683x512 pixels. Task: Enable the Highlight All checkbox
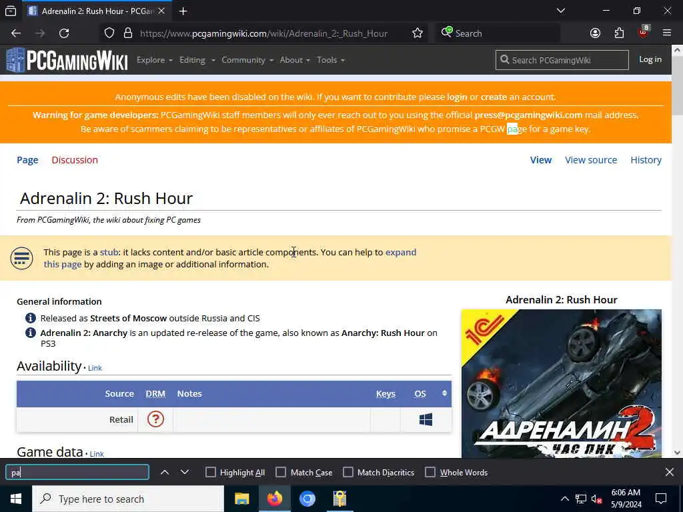click(210, 473)
